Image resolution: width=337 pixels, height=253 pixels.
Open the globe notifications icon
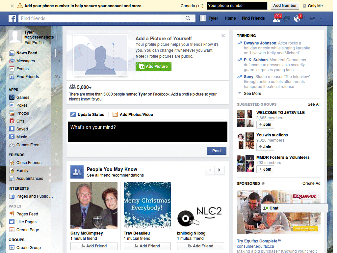(297, 18)
